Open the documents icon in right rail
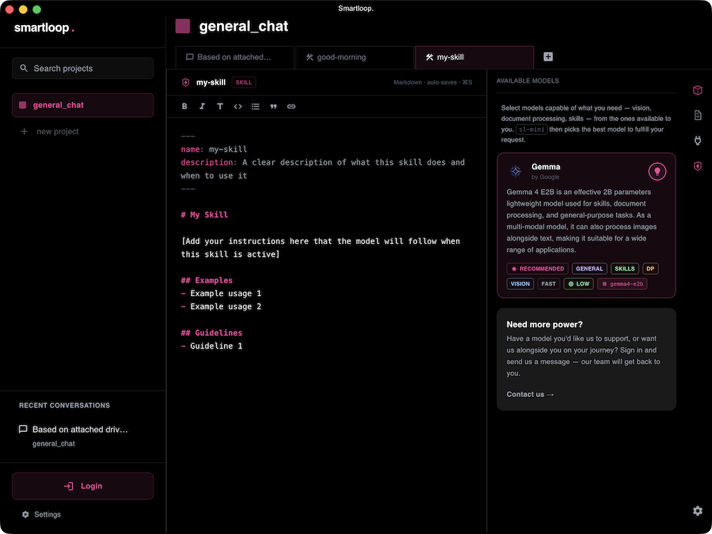 (698, 115)
